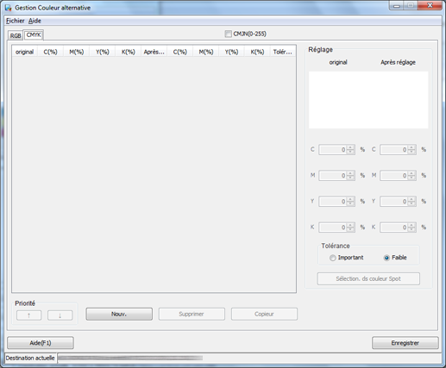The width and height of the screenshot is (446, 368).
Task: Click the original C percent input field
Action: pyautogui.click(x=333, y=150)
